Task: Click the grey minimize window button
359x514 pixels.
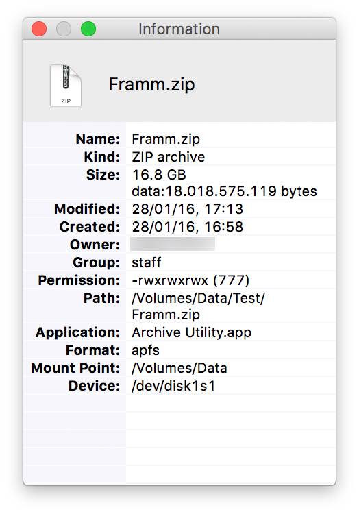Action: pyautogui.click(x=64, y=29)
